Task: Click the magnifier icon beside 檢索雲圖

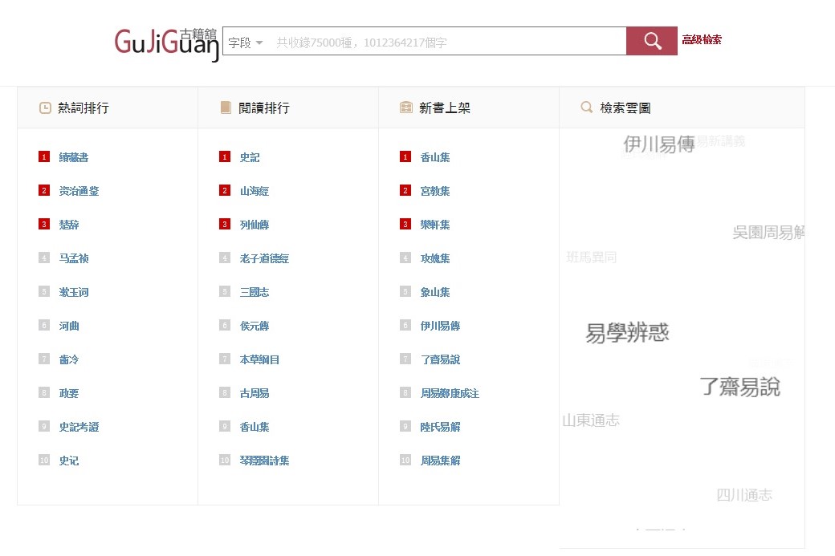Action: (587, 108)
